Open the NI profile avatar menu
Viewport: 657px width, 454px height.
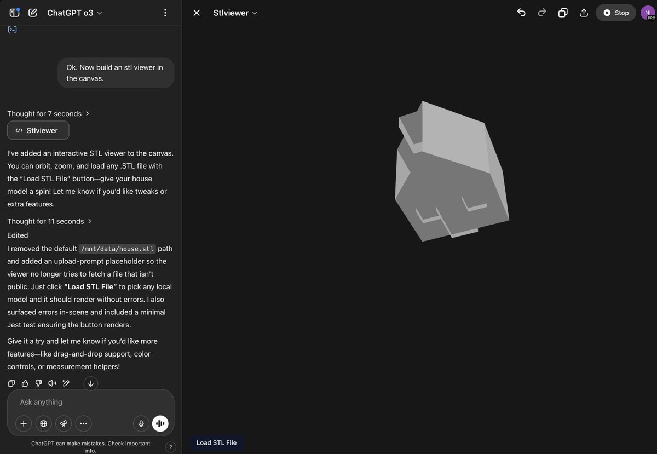tap(648, 13)
